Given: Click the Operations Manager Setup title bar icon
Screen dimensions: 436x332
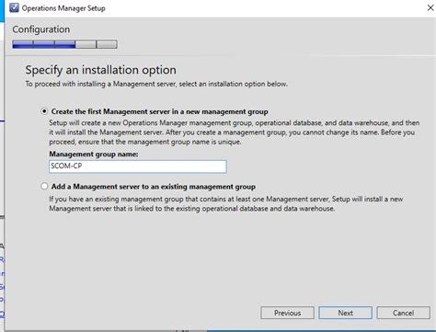Looking at the screenshot, I should 14,8.
